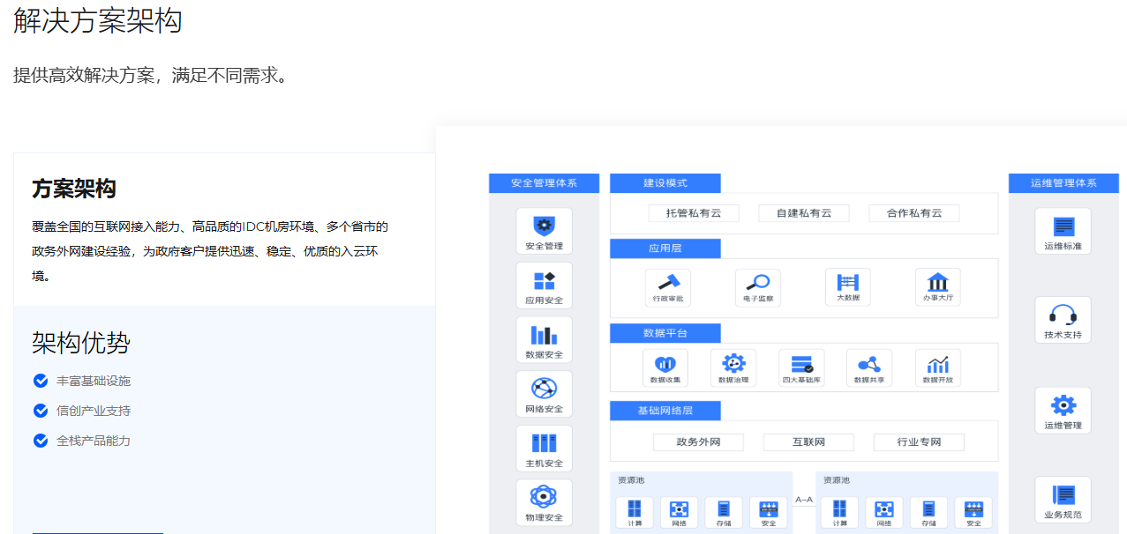Click the 行政审批 gavel icon
Viewport: 1127px width, 534px height.
coord(667,282)
